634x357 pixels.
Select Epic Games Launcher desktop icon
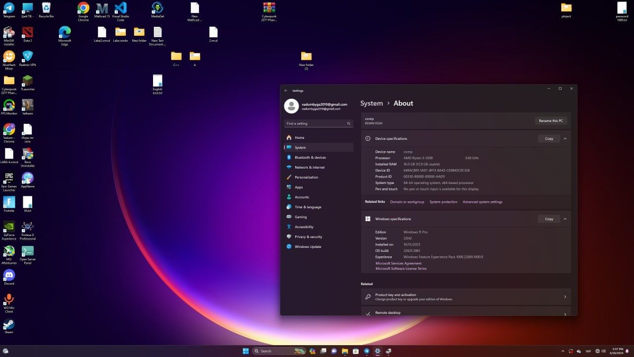[9, 182]
